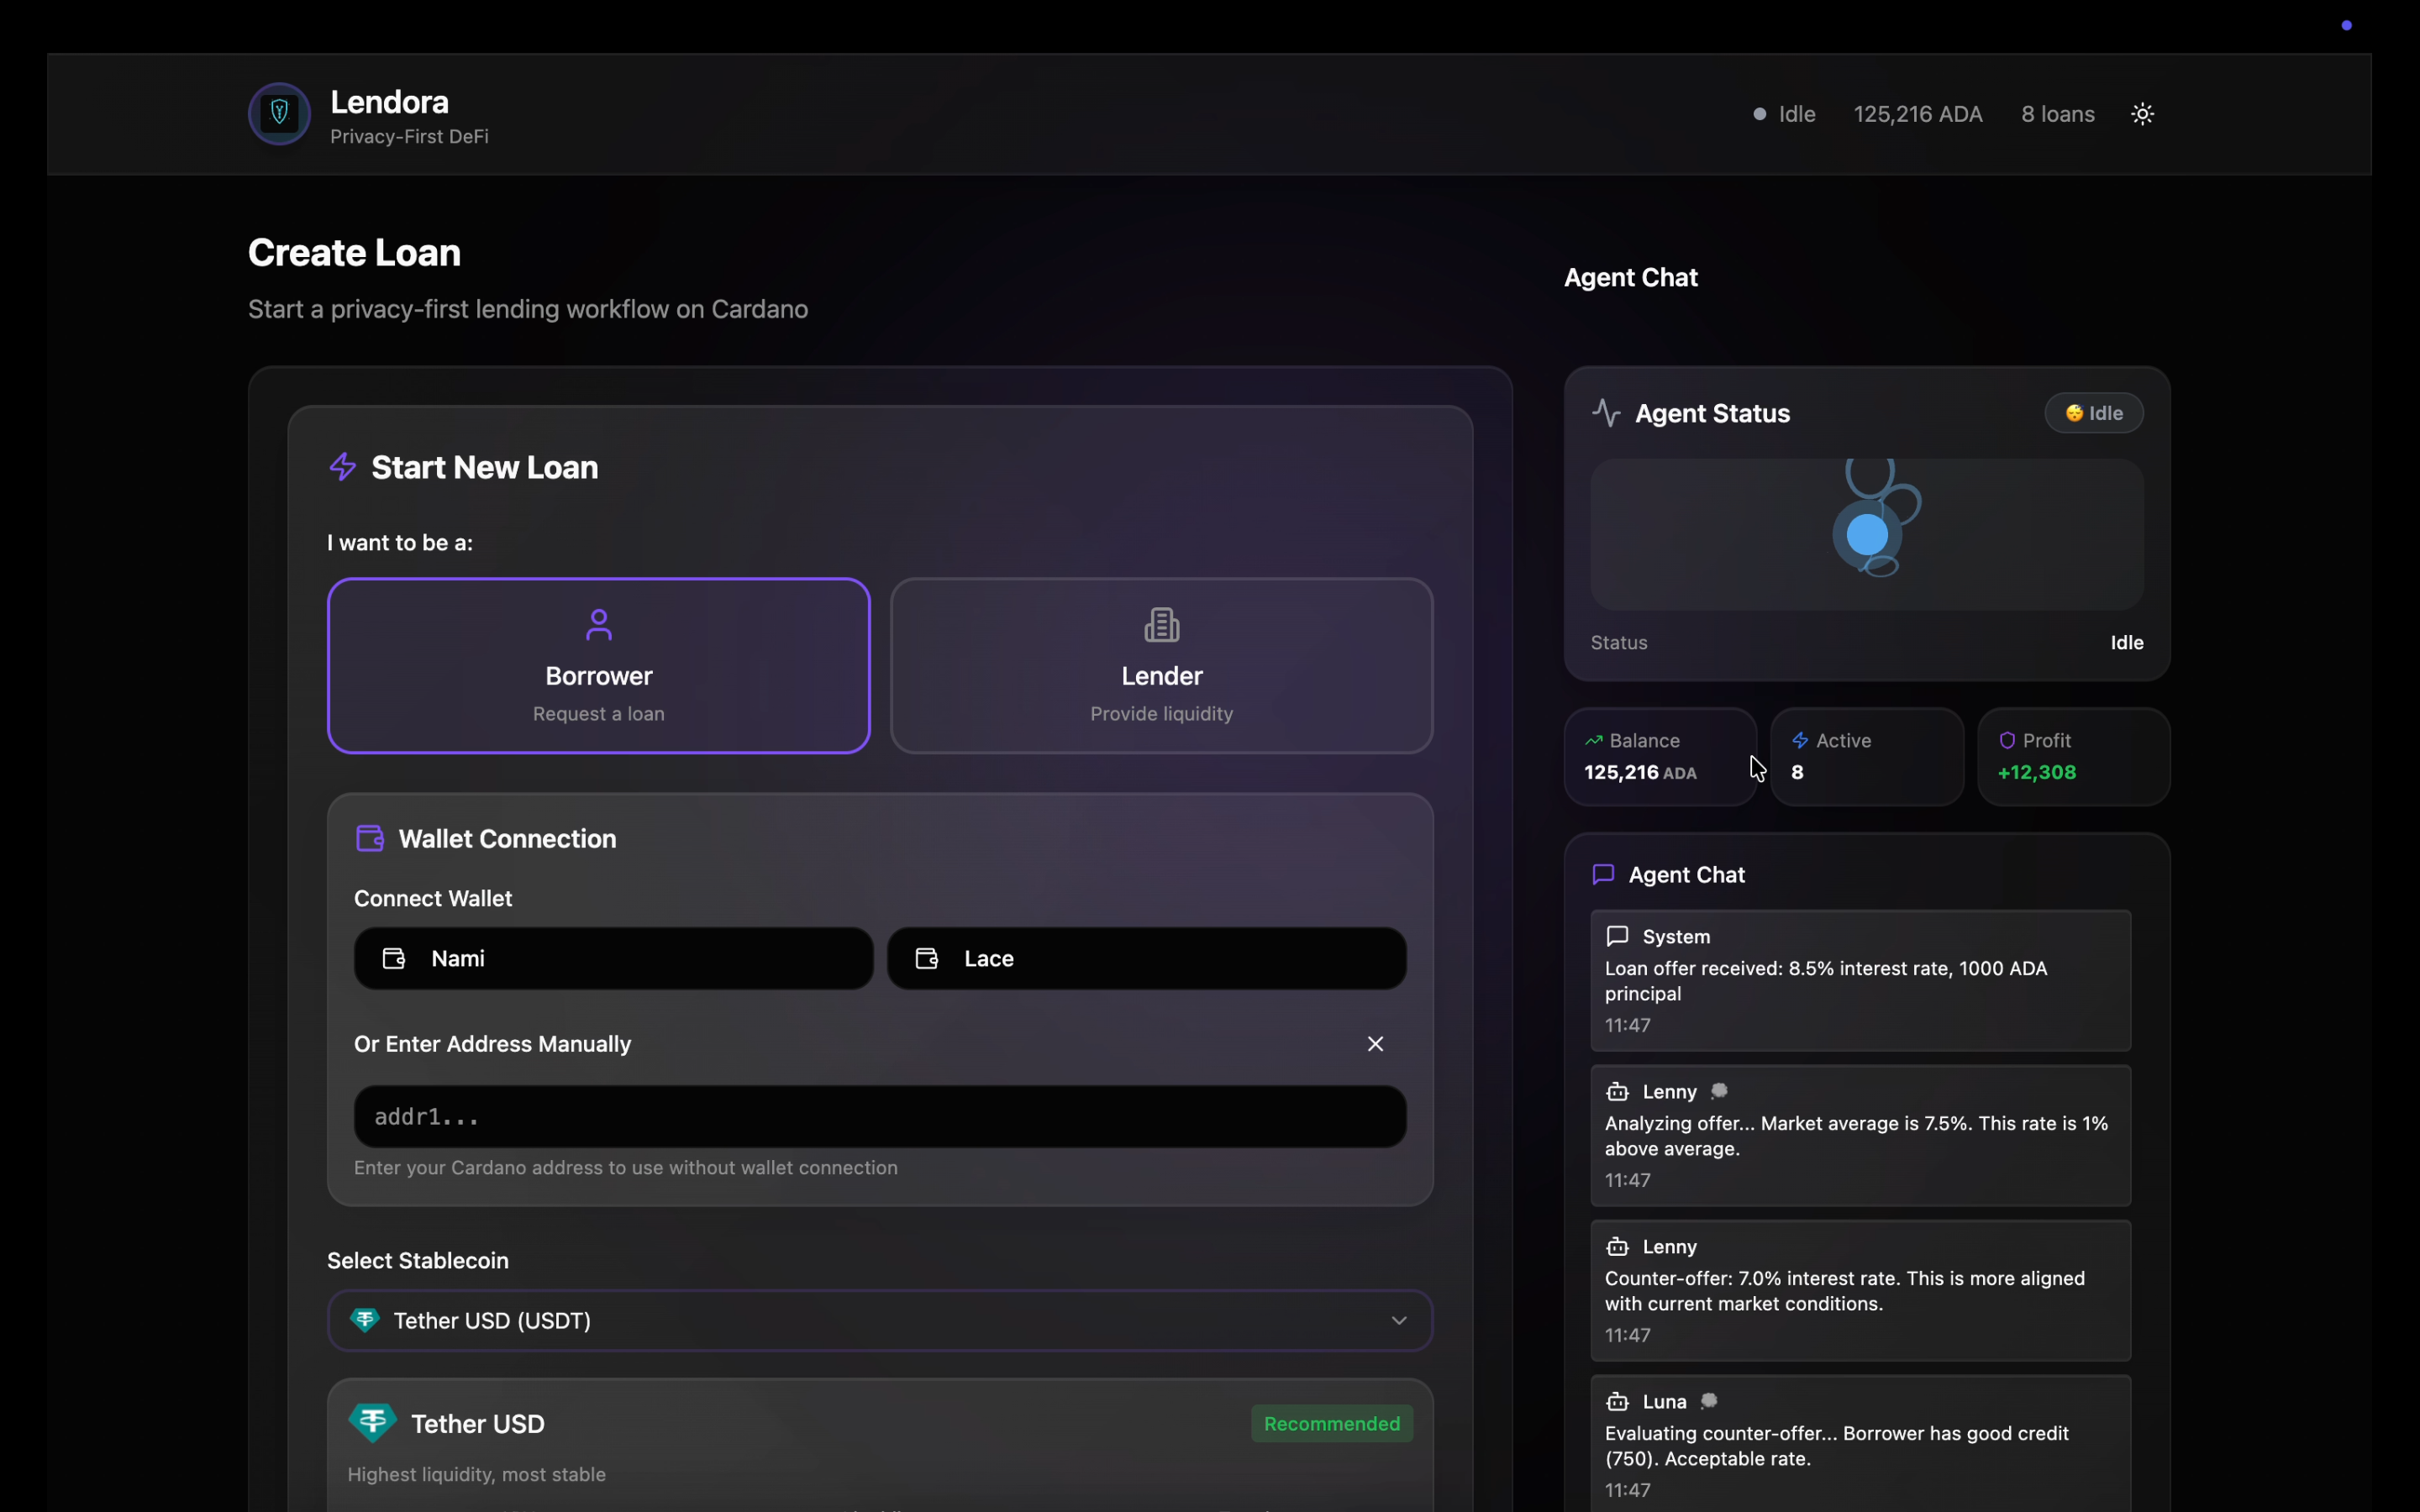Connect the Nami wallet

tap(613, 958)
